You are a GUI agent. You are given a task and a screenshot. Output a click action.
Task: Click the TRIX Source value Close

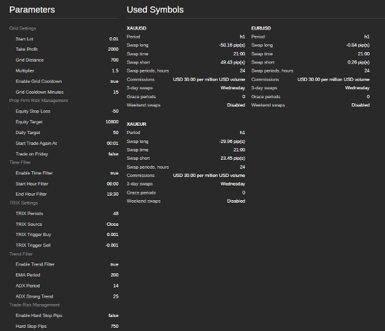click(112, 224)
